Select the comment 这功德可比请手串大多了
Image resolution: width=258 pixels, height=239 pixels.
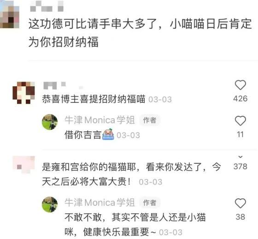(140, 33)
